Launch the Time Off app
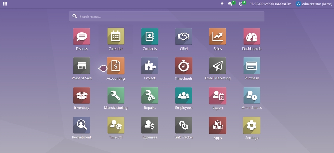Screen dimensions: 334x153 coord(116,125)
